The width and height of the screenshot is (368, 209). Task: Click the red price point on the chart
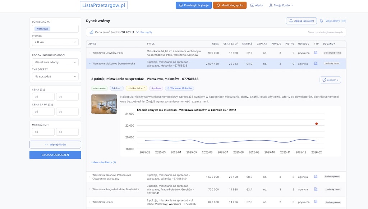[x=317, y=123]
